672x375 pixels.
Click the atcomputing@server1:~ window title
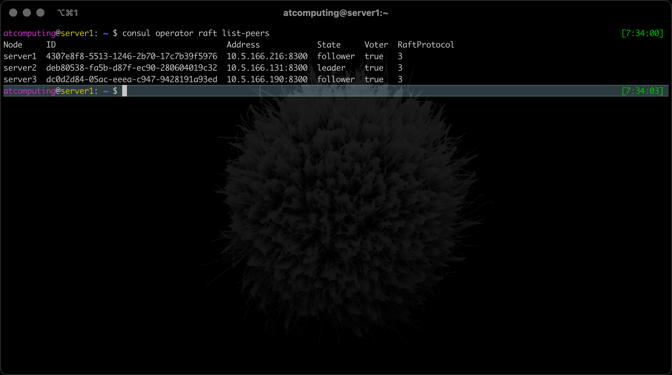tap(336, 13)
